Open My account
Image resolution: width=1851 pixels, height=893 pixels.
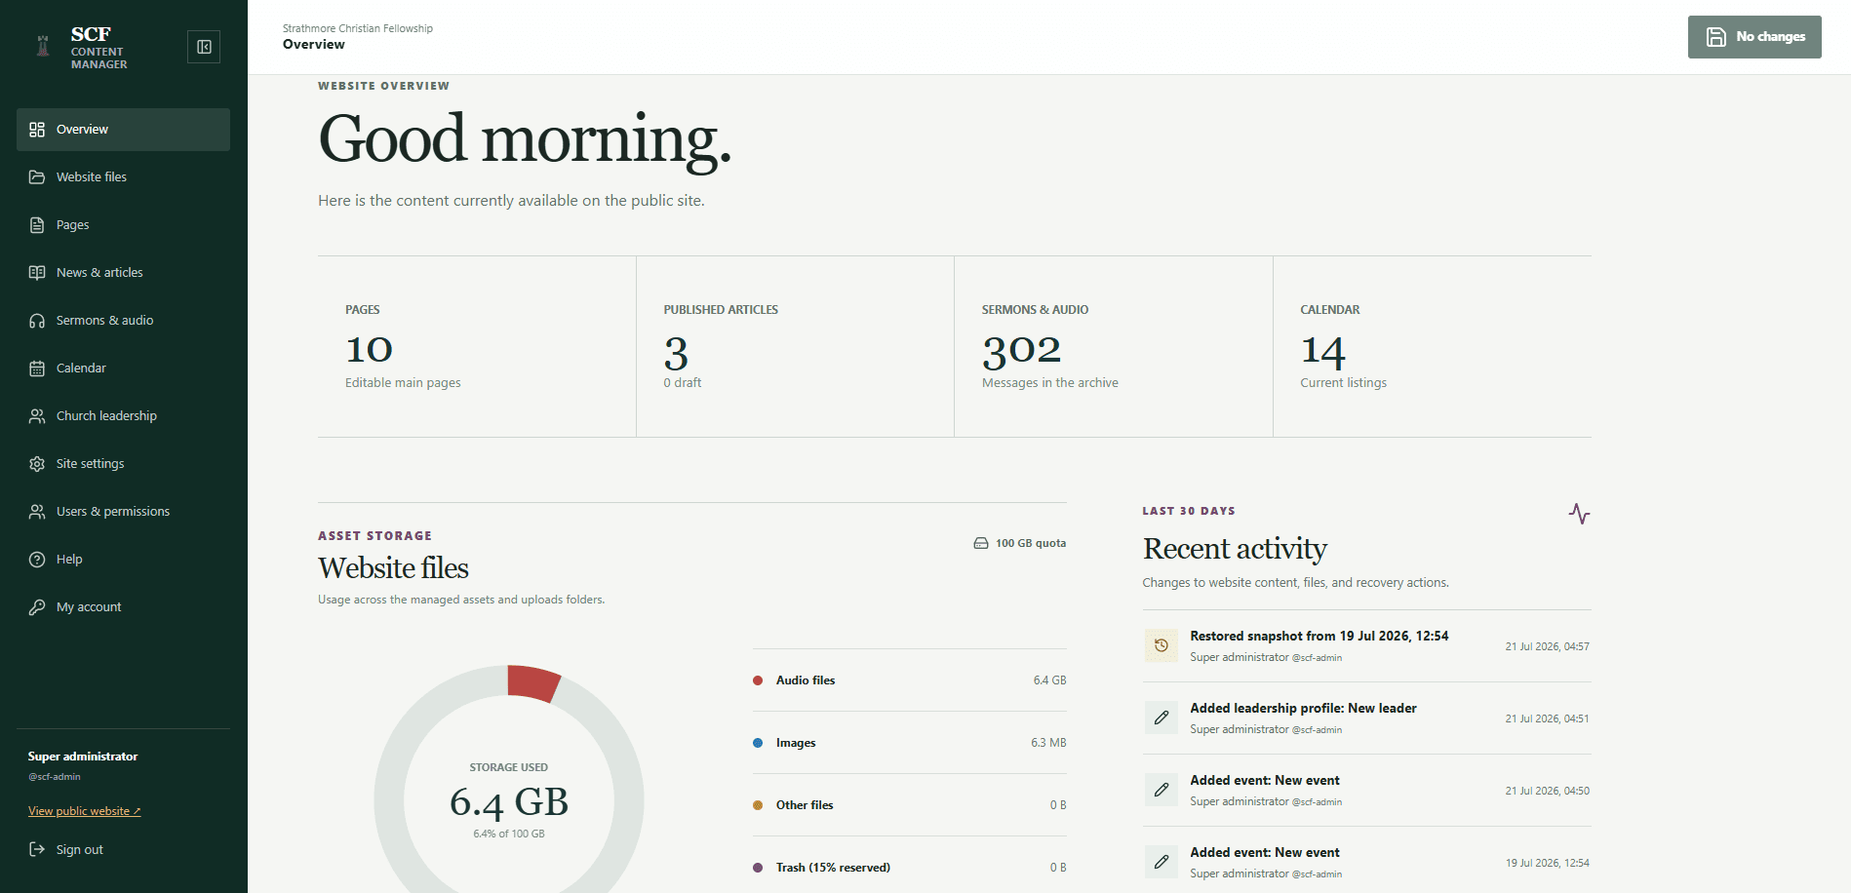123,607
